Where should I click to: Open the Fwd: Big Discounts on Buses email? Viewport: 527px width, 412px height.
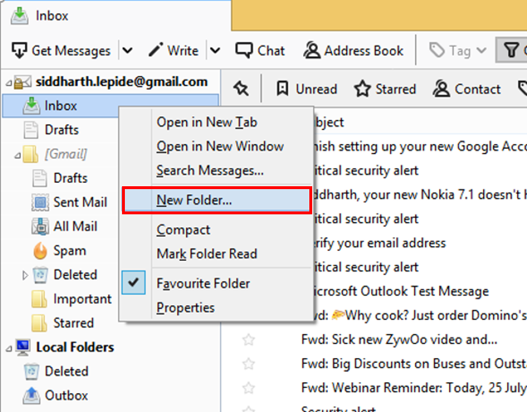414,364
